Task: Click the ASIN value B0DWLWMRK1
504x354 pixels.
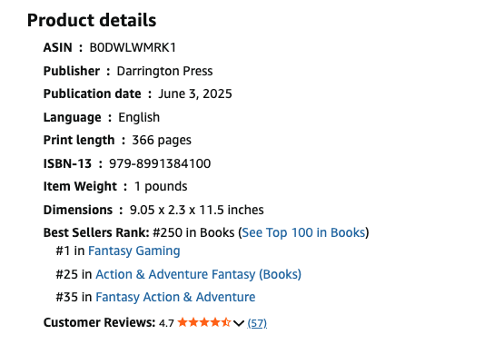Action: point(133,47)
